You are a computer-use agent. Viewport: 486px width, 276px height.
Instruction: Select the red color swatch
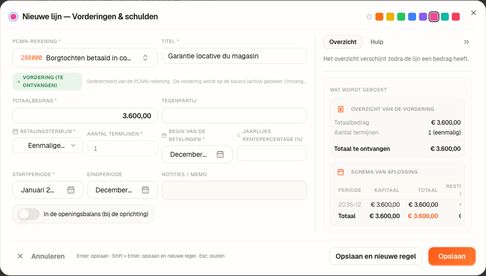tap(456, 17)
